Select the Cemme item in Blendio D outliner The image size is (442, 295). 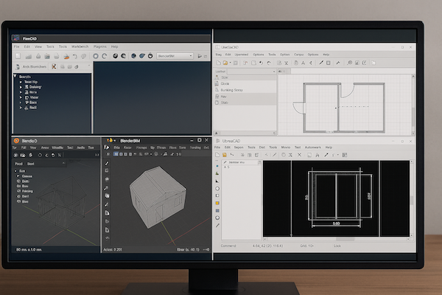(x=27, y=176)
